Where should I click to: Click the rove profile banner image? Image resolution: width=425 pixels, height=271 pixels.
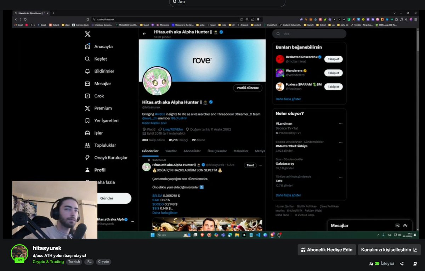[x=202, y=61]
